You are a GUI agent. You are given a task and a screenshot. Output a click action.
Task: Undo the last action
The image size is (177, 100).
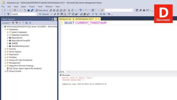coord(80,10)
